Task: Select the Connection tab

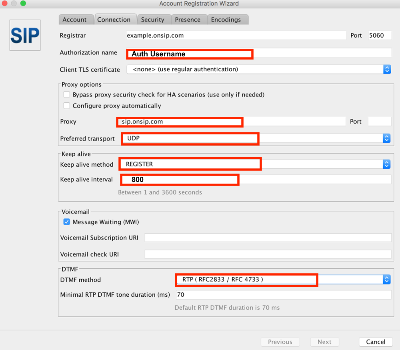Action: (116, 19)
